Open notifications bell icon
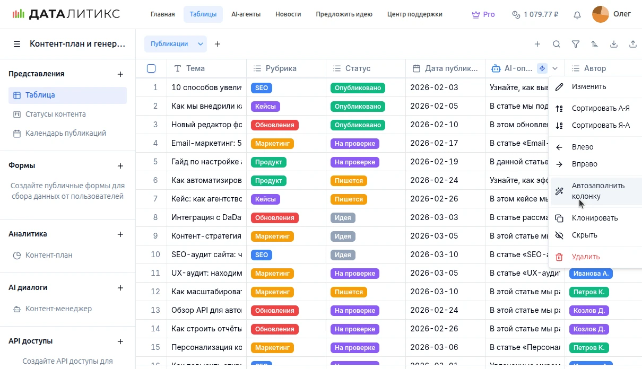 tap(577, 15)
